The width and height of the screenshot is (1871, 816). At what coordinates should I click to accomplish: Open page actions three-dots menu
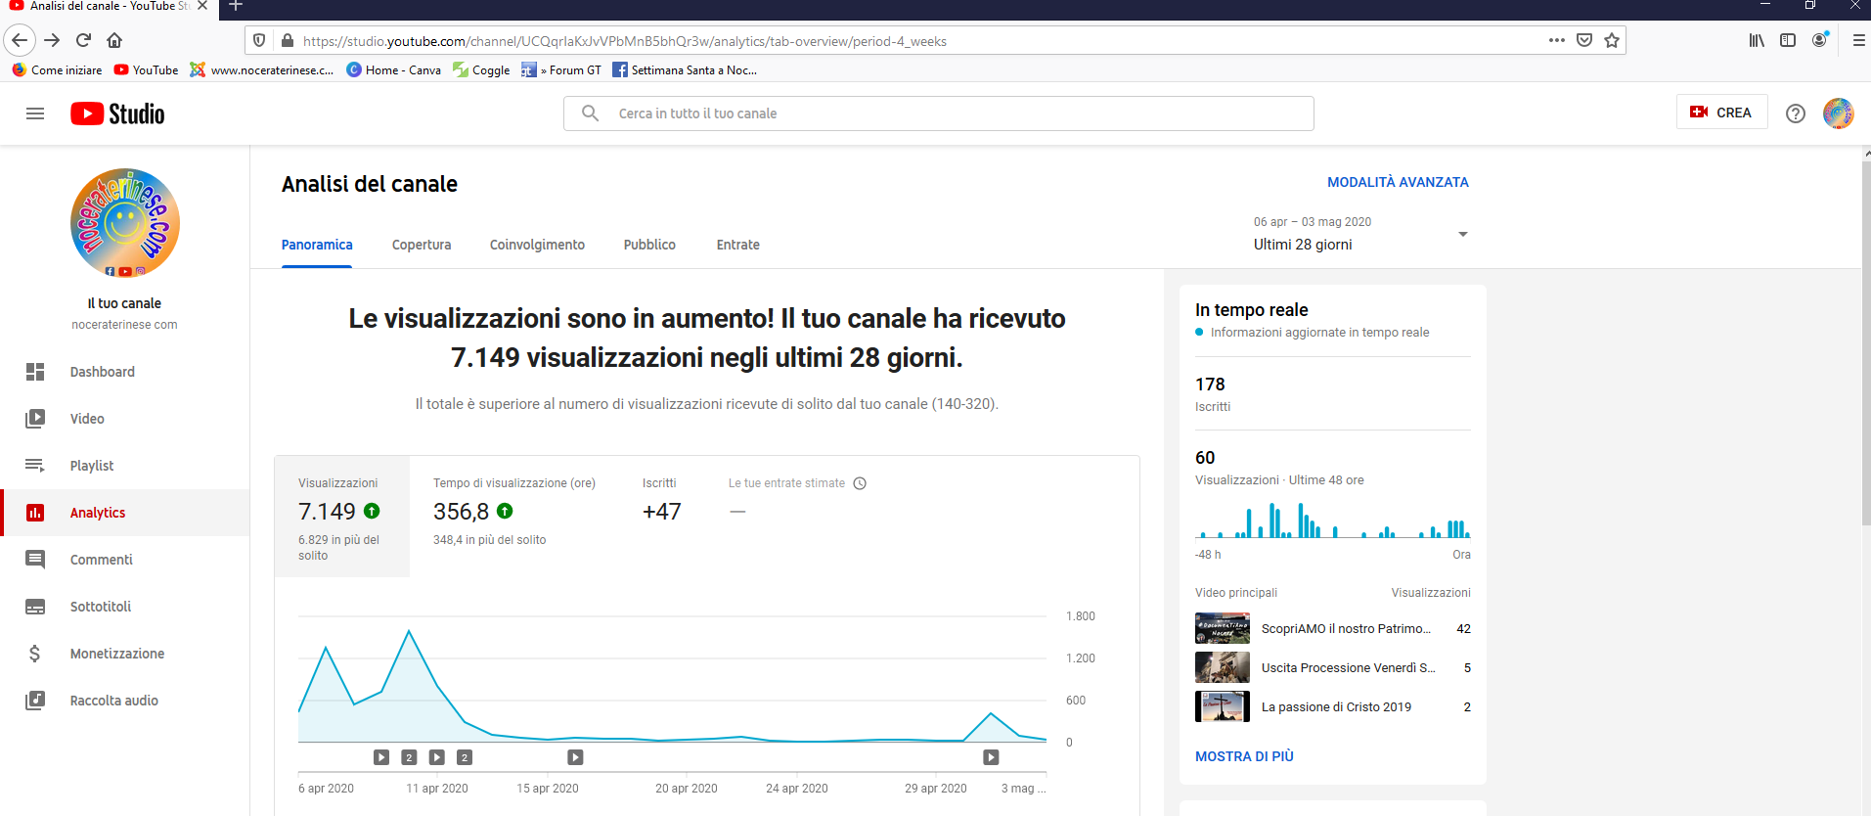click(1557, 40)
